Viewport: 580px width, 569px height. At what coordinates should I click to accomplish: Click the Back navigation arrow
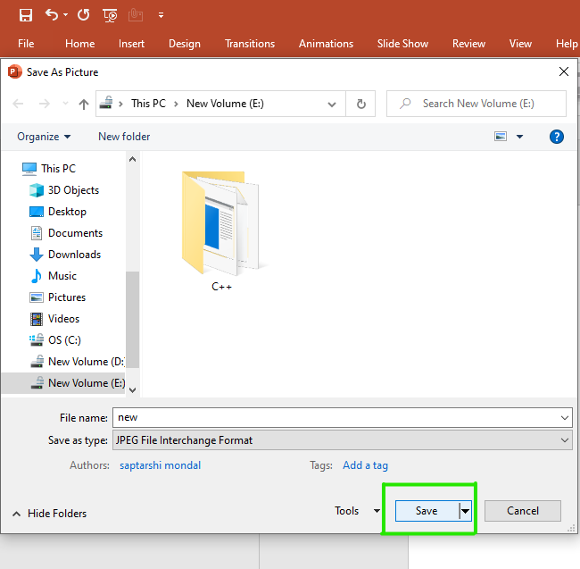[x=18, y=104]
